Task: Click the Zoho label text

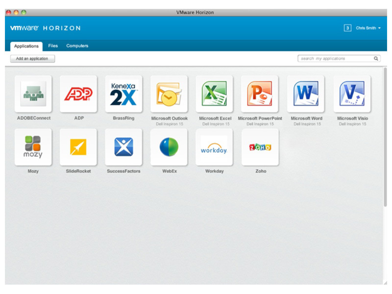Action: click(261, 171)
